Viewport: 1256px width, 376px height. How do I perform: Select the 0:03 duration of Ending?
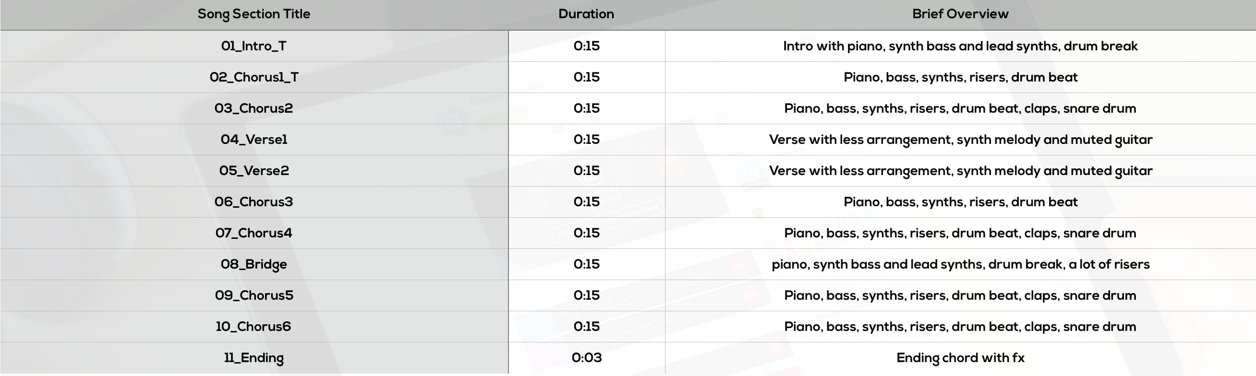[x=587, y=358]
